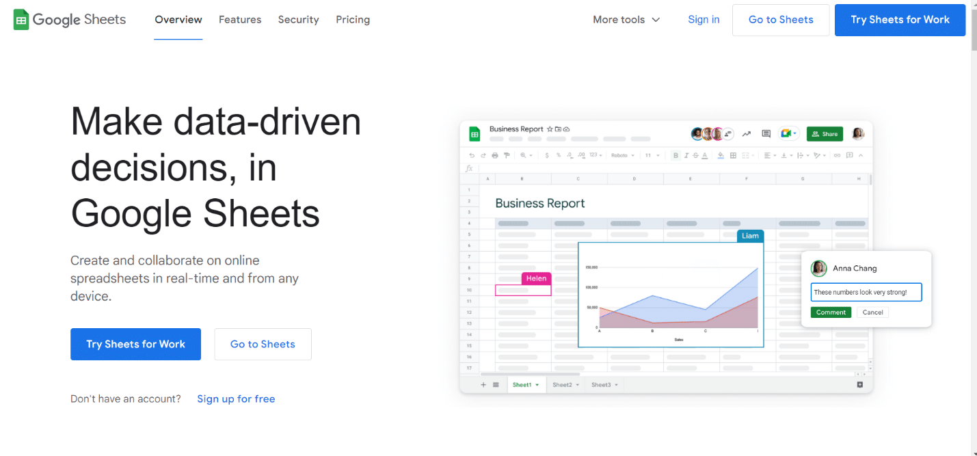Click the profile avatar next to Share
The height and width of the screenshot is (456, 977).
(x=858, y=134)
